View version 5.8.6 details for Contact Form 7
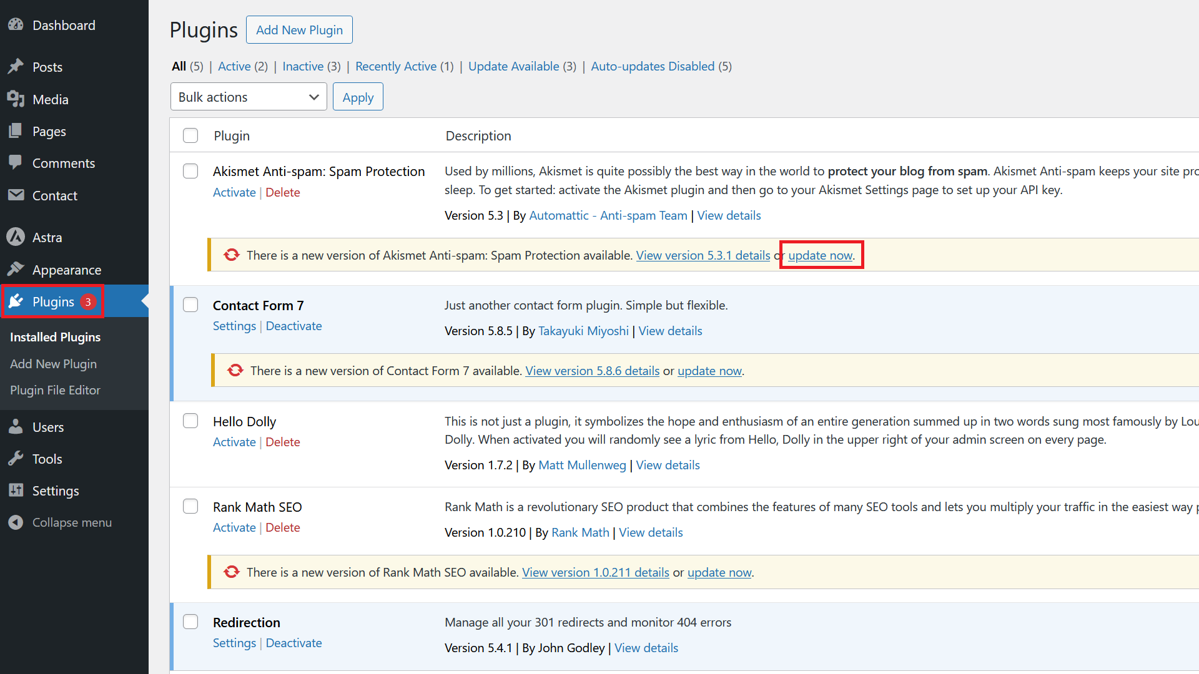The height and width of the screenshot is (674, 1199). pyautogui.click(x=593, y=370)
